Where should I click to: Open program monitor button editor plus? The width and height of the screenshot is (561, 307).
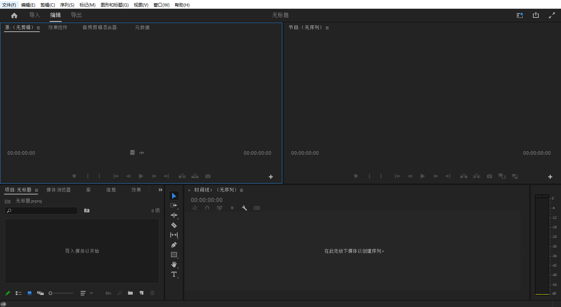tap(550, 177)
